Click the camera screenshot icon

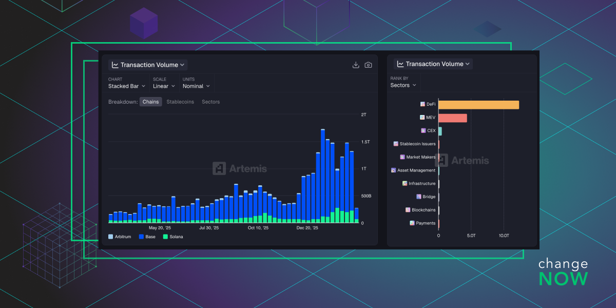[368, 65]
